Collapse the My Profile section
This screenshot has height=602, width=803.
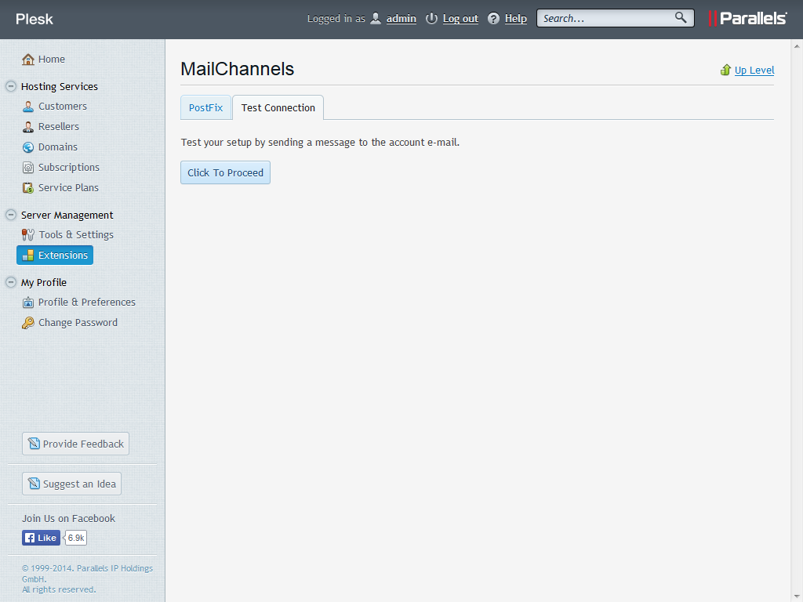point(11,282)
